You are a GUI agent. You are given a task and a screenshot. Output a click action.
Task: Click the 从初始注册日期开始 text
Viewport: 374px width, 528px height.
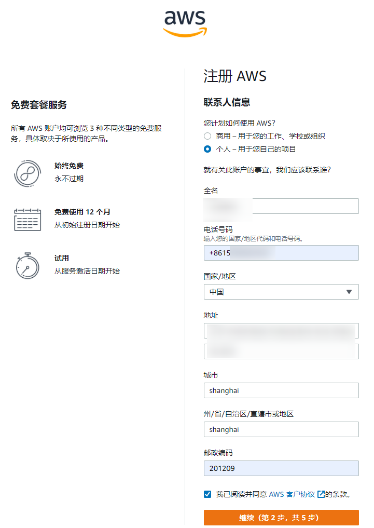click(x=87, y=225)
